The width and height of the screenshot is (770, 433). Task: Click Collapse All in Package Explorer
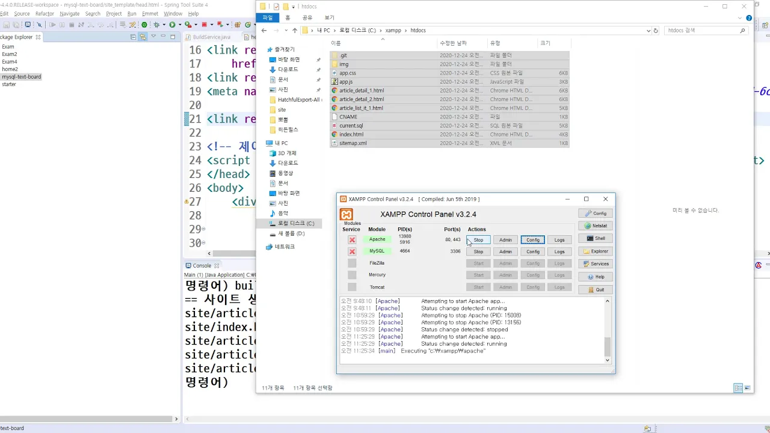point(134,37)
